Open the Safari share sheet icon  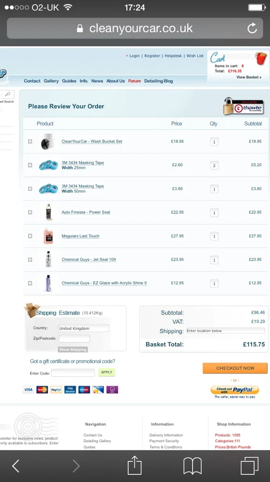[135, 466]
